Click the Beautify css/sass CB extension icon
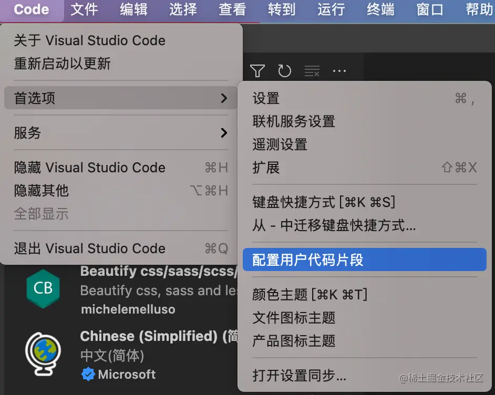 point(43,289)
